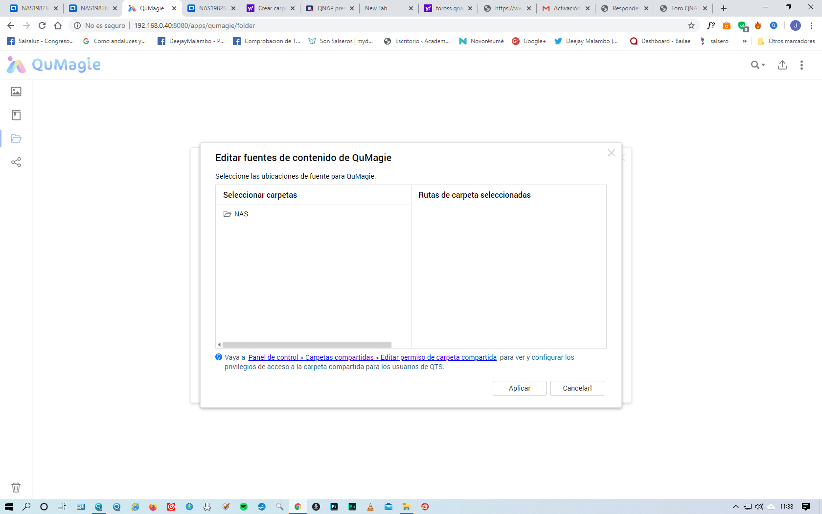Image resolution: width=822 pixels, height=514 pixels.
Task: Expand the search options dropdown
Action: click(758, 65)
